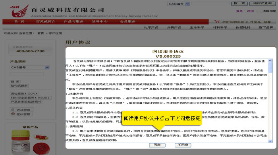Click the 400-666-7788 hotline number
The width and height of the screenshot is (278, 155).
coord(31,51)
